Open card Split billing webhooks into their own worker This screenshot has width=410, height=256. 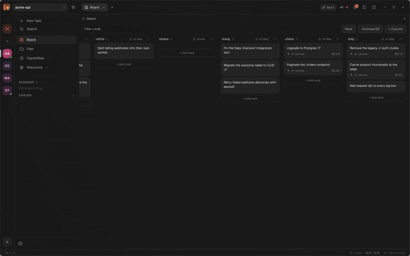[124, 51]
